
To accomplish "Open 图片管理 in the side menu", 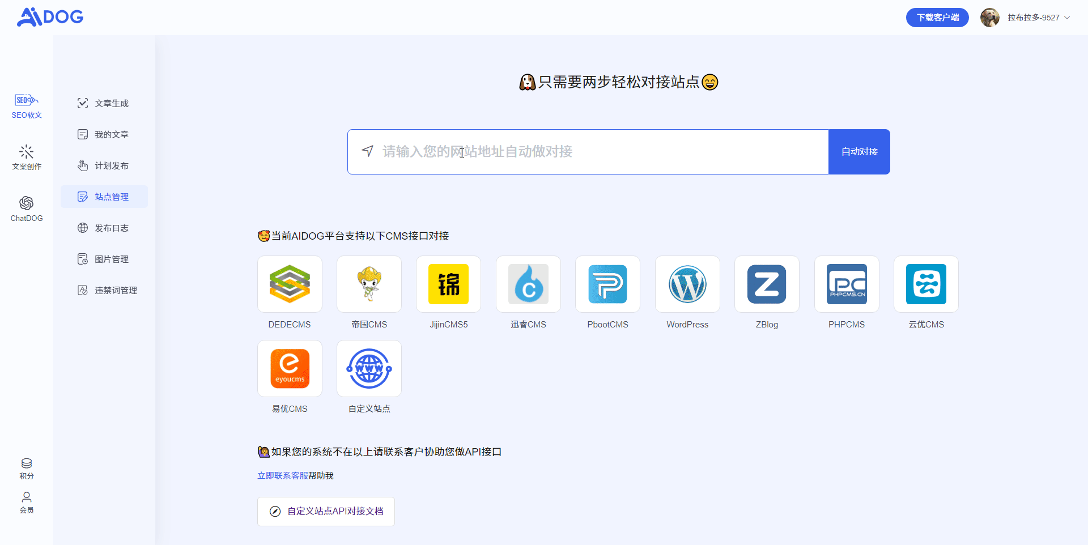I will point(104,259).
